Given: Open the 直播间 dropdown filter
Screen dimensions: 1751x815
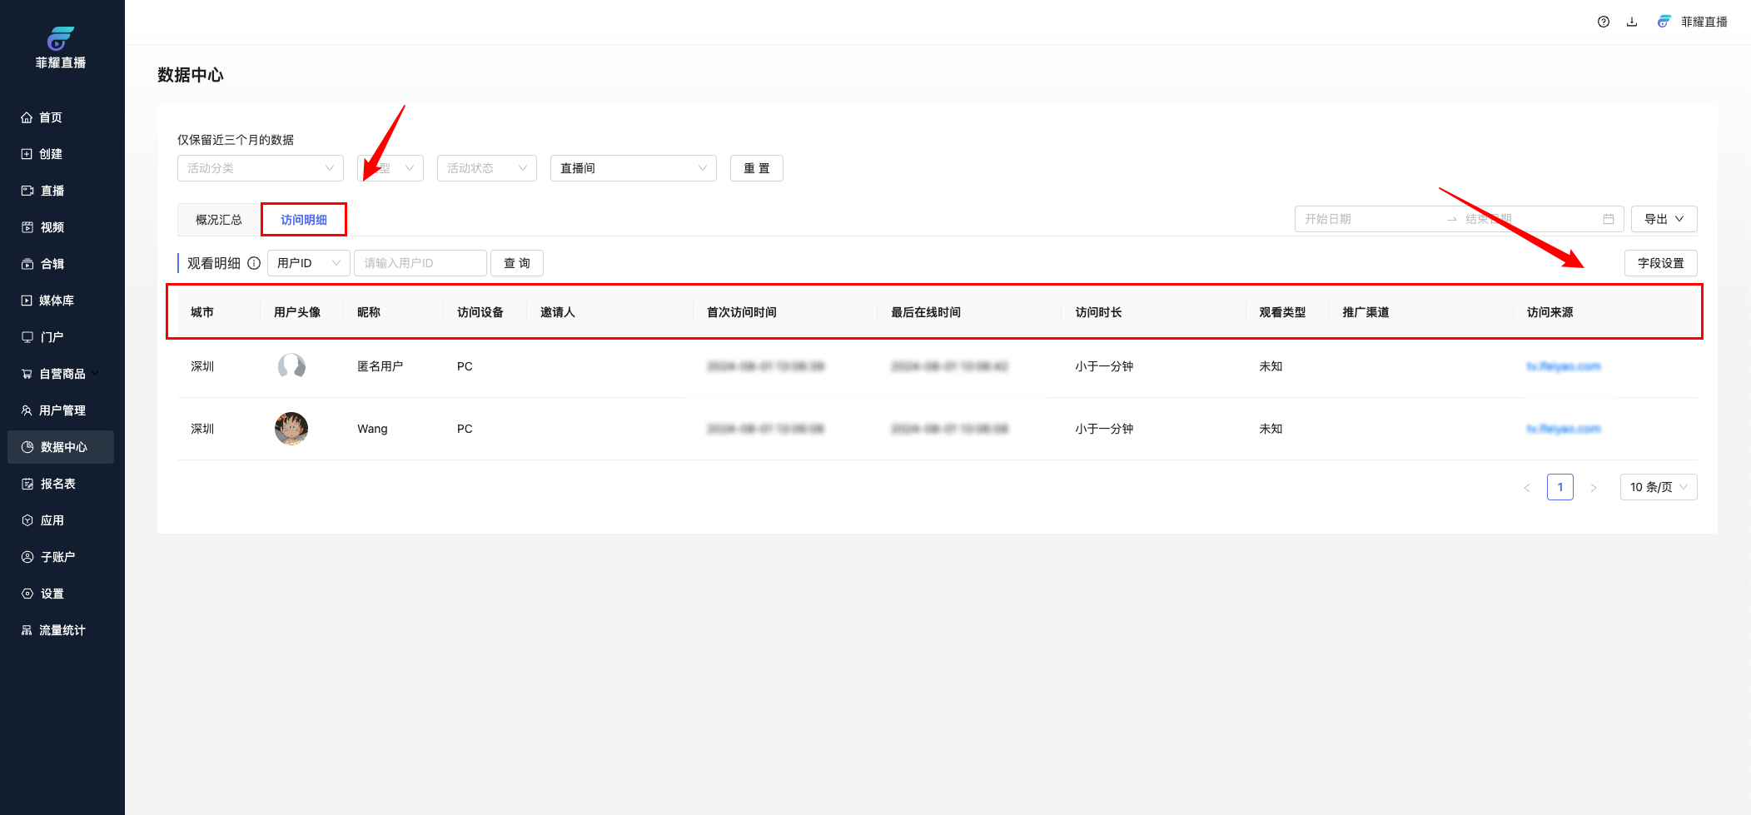Looking at the screenshot, I should click(633, 168).
